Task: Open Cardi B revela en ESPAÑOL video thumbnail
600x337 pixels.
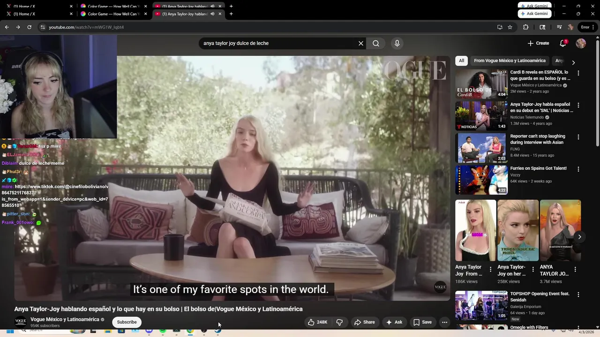Action: pyautogui.click(x=481, y=84)
